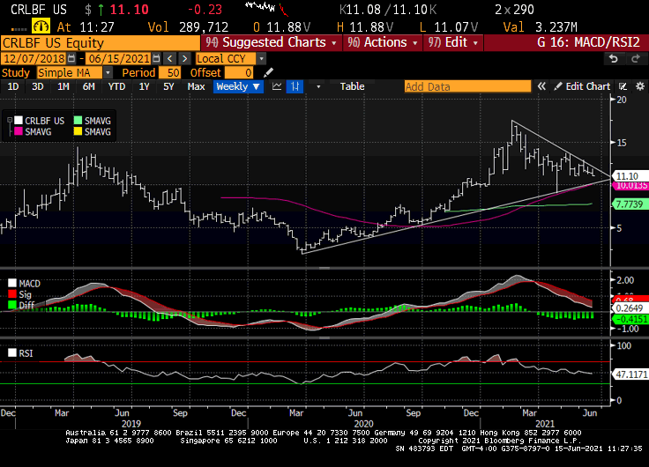This screenshot has width=649, height=467.
Task: Click the start date field 12/07/2018
Action: (34, 59)
